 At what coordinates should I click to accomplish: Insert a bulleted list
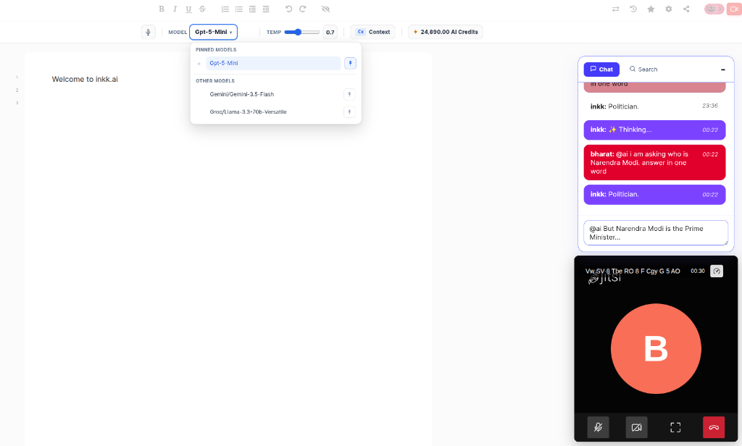[x=239, y=9]
